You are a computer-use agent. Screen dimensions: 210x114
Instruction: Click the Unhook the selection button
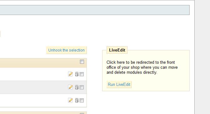(66, 50)
